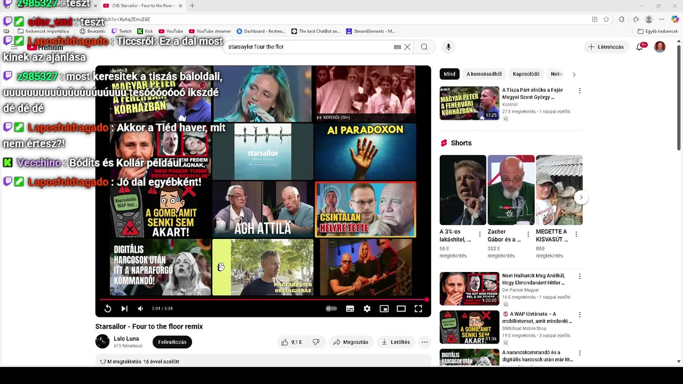Open the Edge profile icon
This screenshot has width=683, height=384.
[649, 19]
